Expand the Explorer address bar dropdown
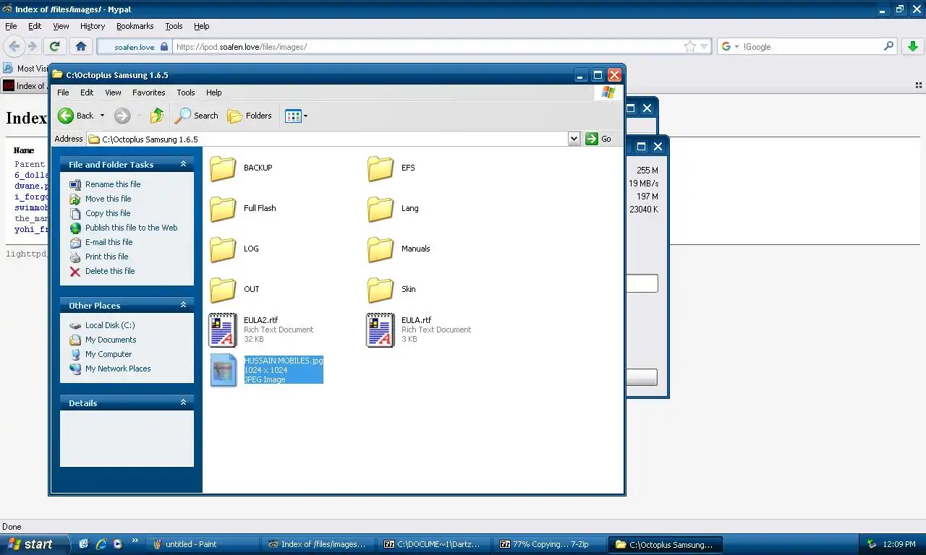 pos(574,139)
